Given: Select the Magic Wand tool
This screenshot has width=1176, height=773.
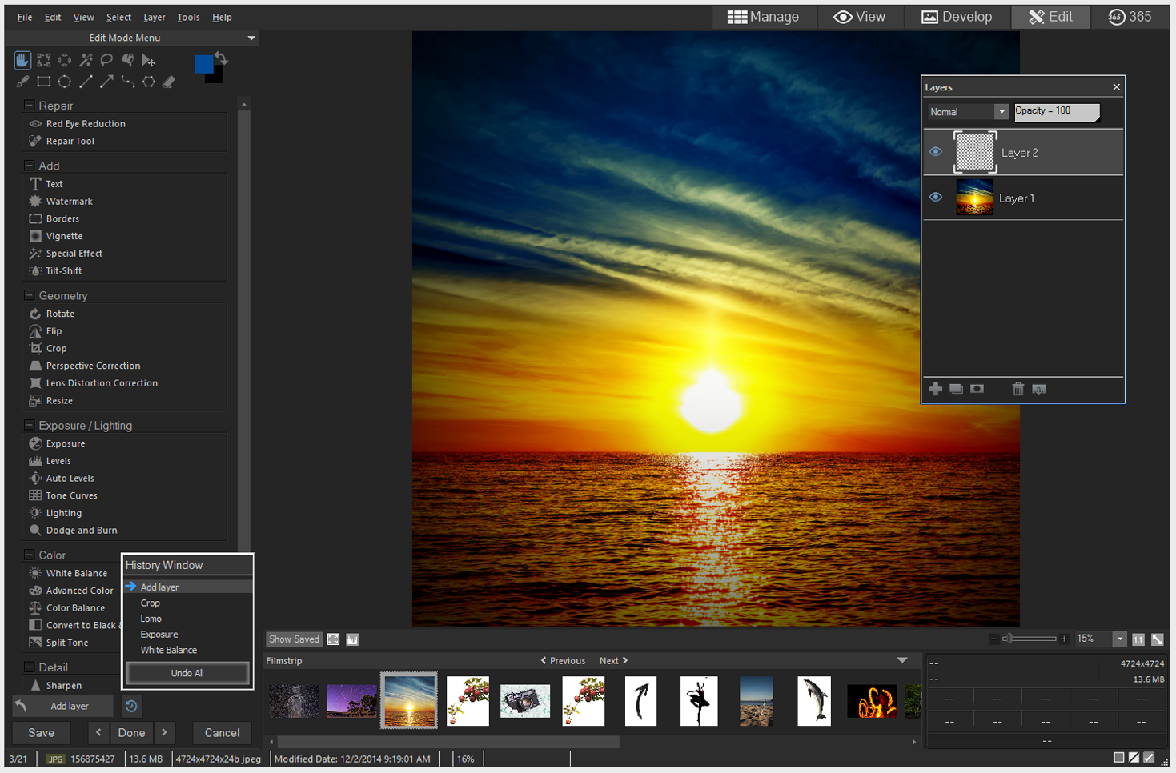Looking at the screenshot, I should [86, 60].
